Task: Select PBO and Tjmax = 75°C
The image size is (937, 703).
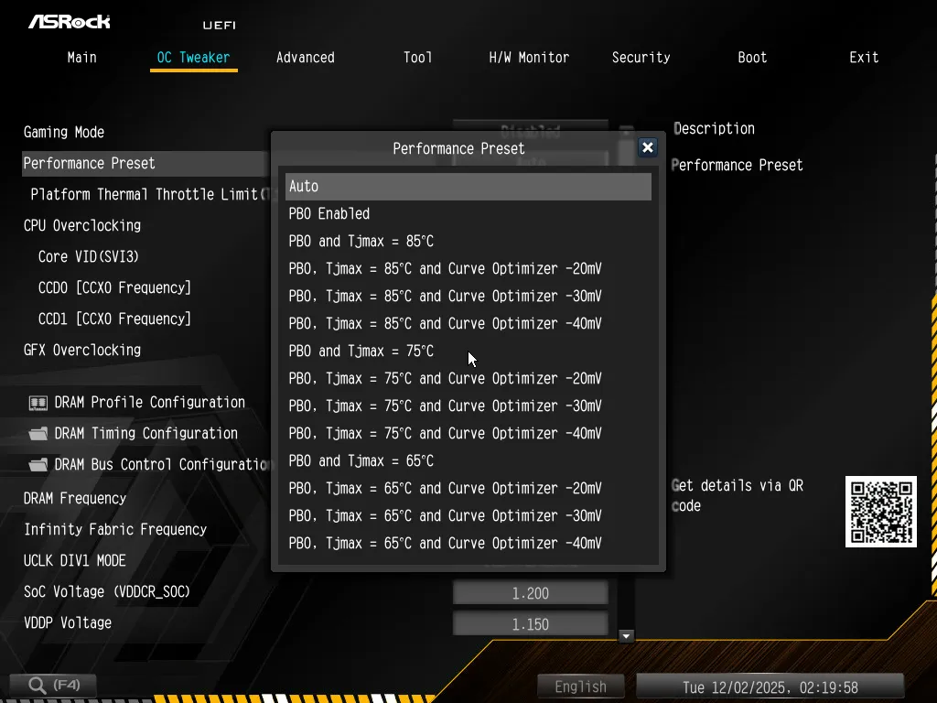Action: click(361, 351)
